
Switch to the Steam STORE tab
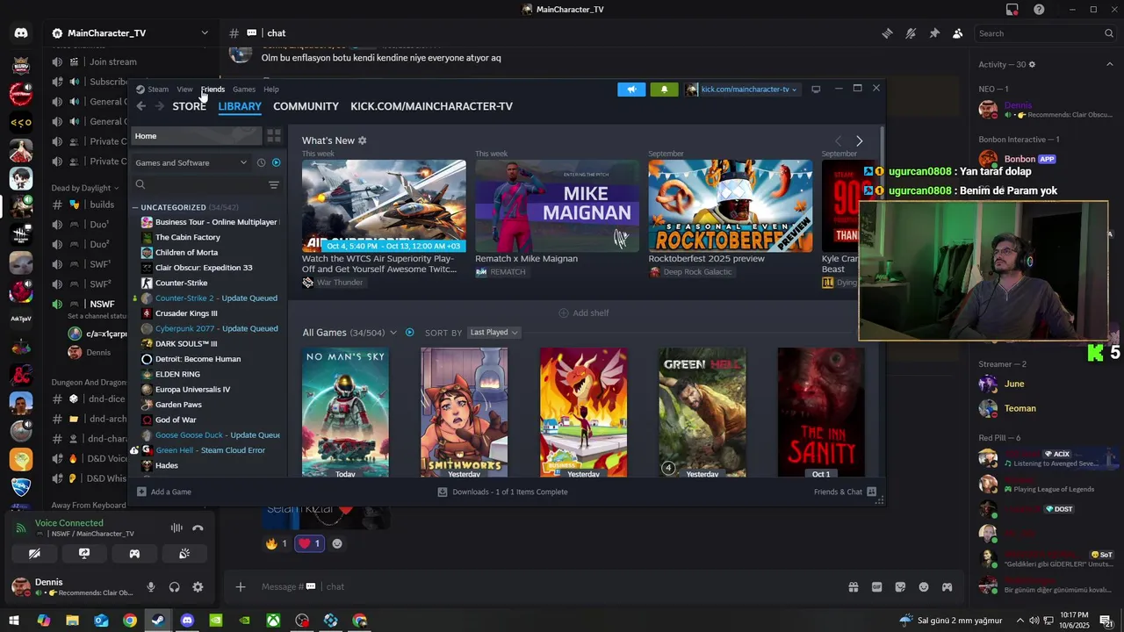click(x=189, y=106)
